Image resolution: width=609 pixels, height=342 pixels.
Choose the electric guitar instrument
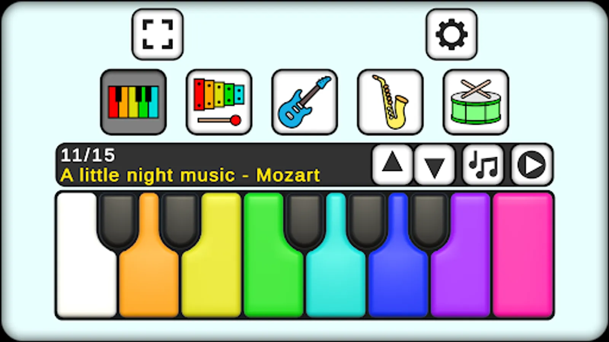[304, 102]
